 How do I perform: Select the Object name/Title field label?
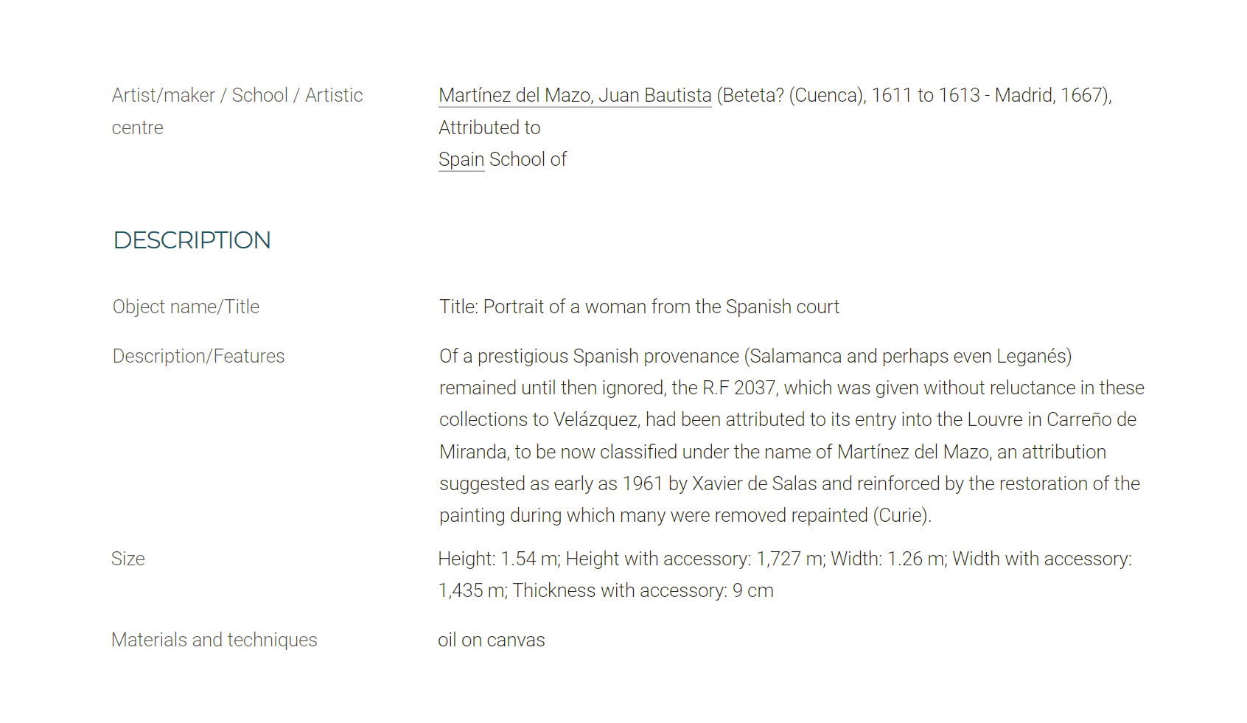point(186,307)
